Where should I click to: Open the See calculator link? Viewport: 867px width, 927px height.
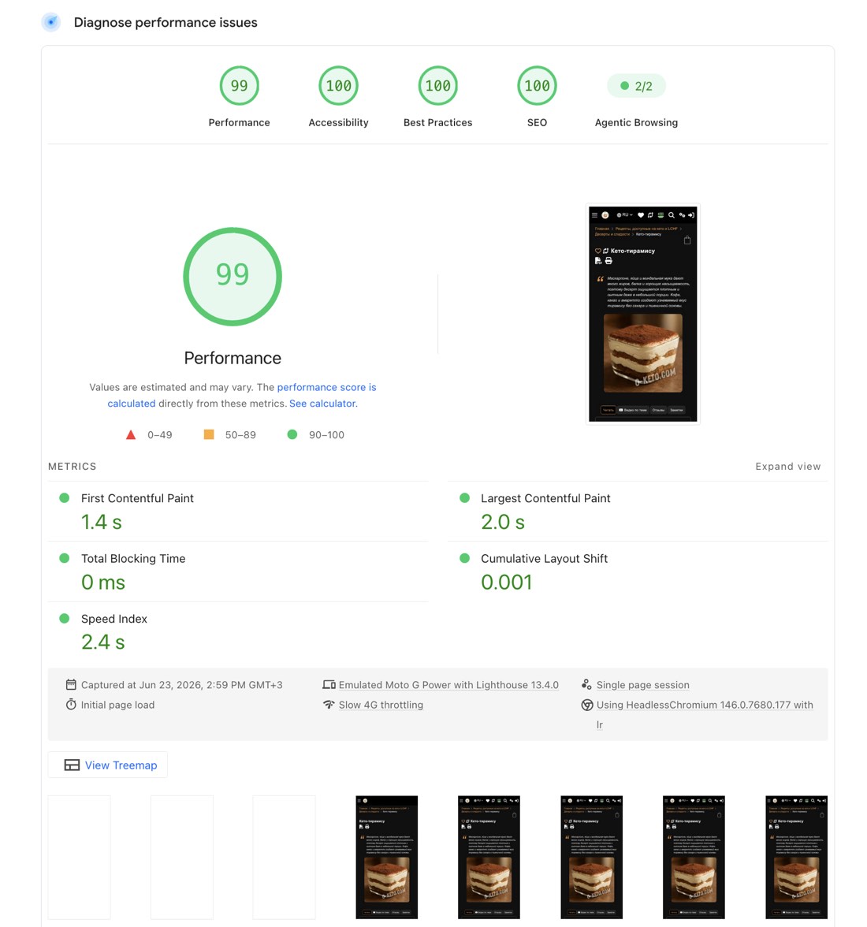(323, 404)
